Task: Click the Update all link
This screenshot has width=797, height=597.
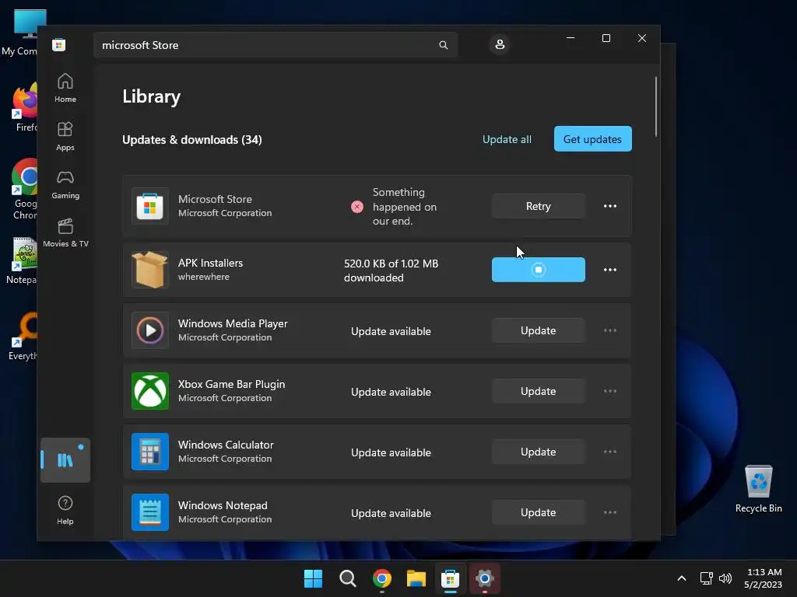Action: [x=507, y=139]
